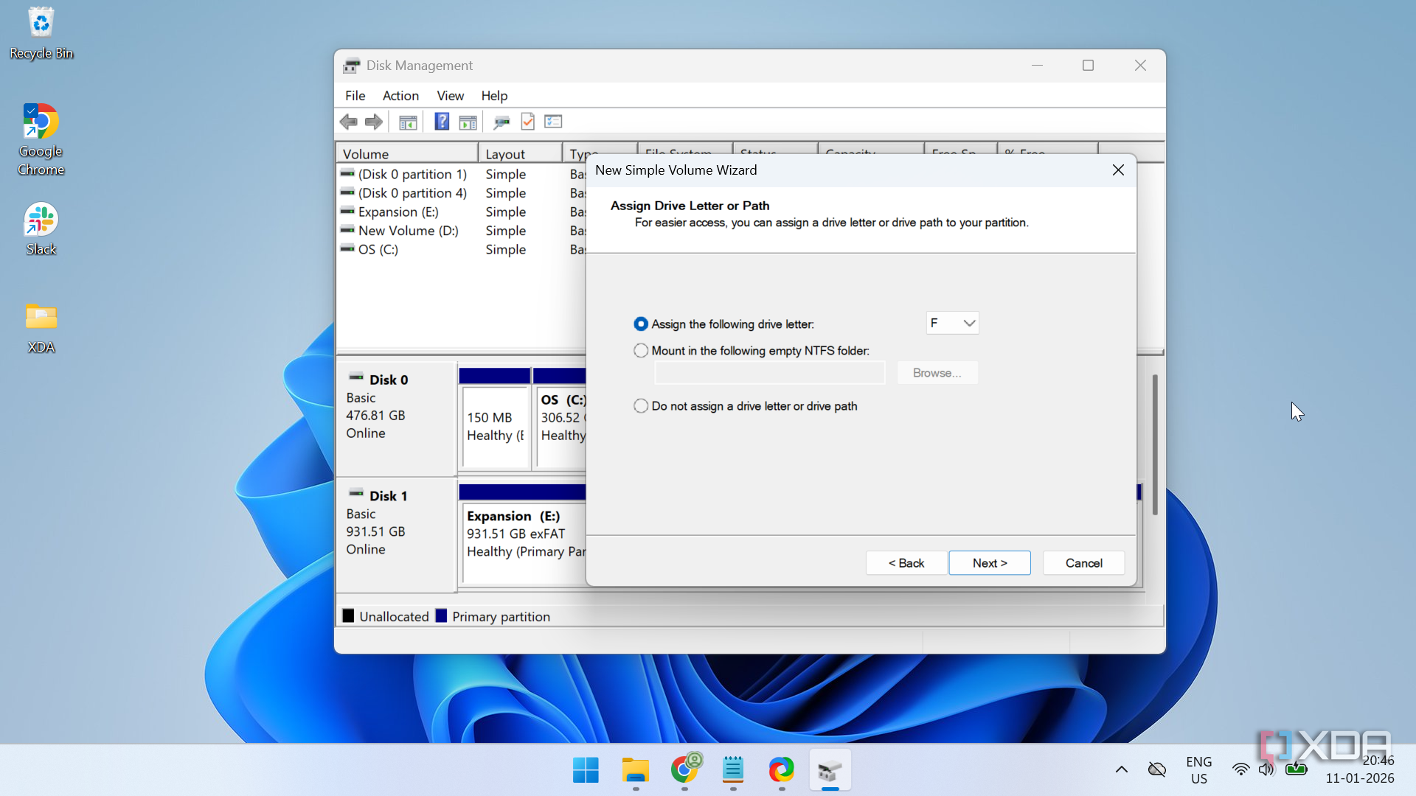Screen dimensions: 1416x796
Task: Show hidden icons chevron in system tray
Action: [1121, 769]
